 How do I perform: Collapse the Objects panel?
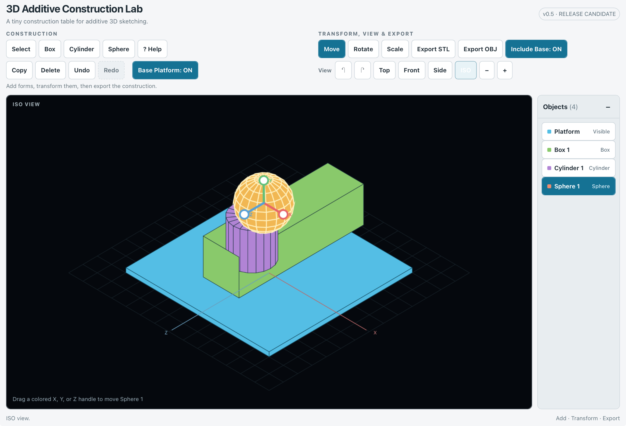click(x=608, y=107)
